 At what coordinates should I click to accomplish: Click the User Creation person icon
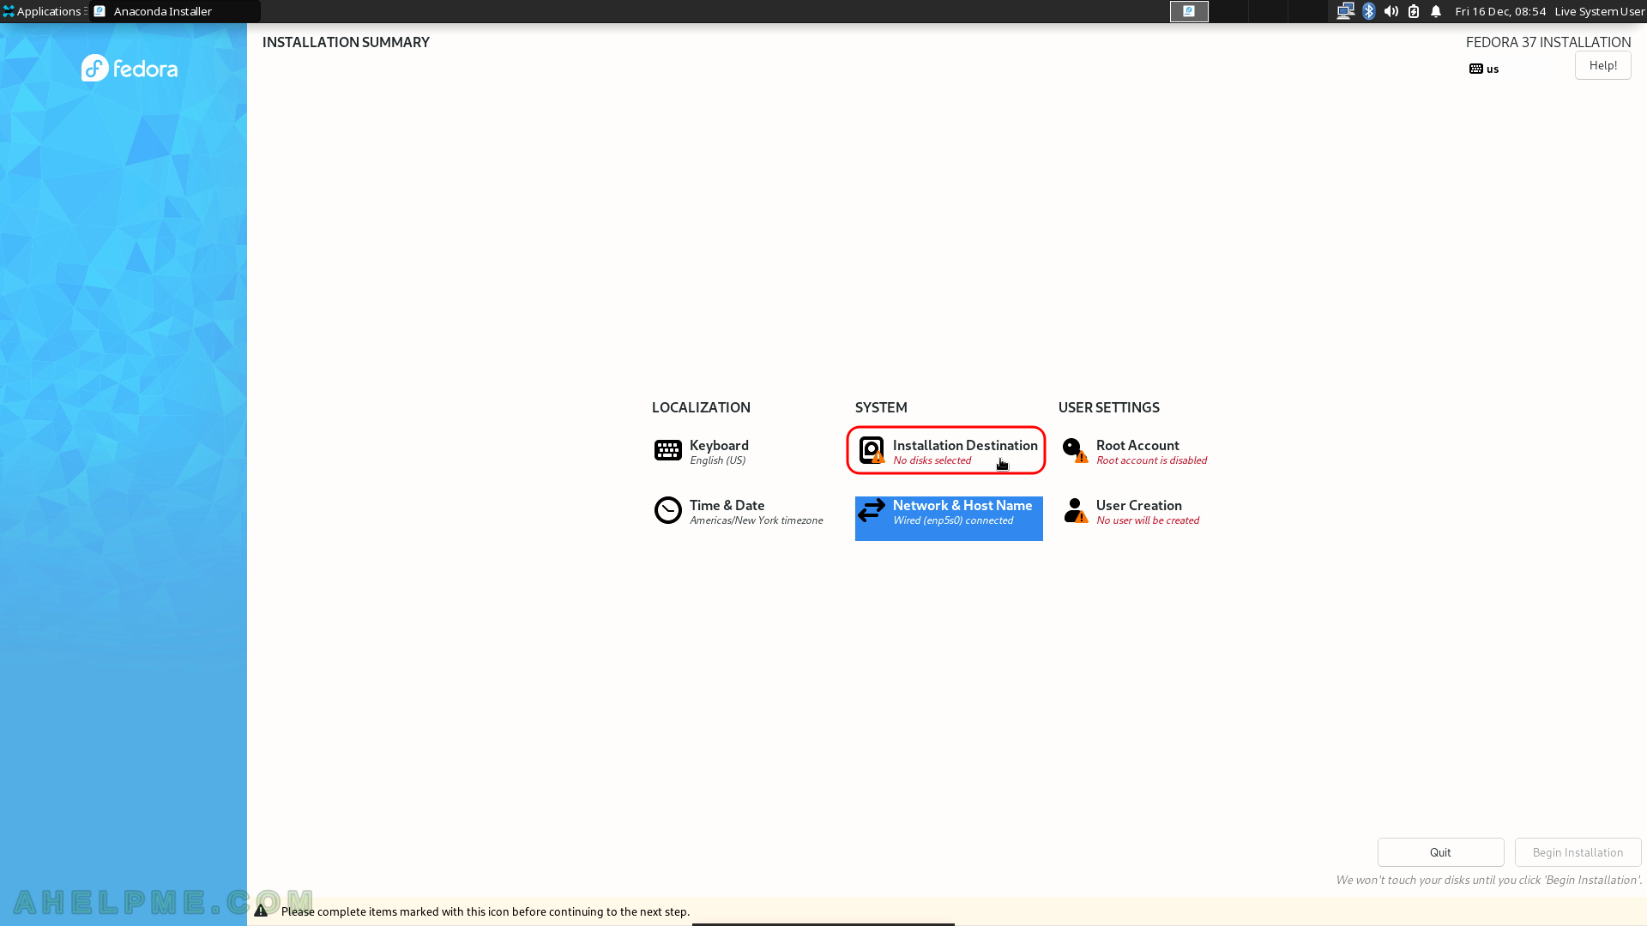[x=1075, y=510]
